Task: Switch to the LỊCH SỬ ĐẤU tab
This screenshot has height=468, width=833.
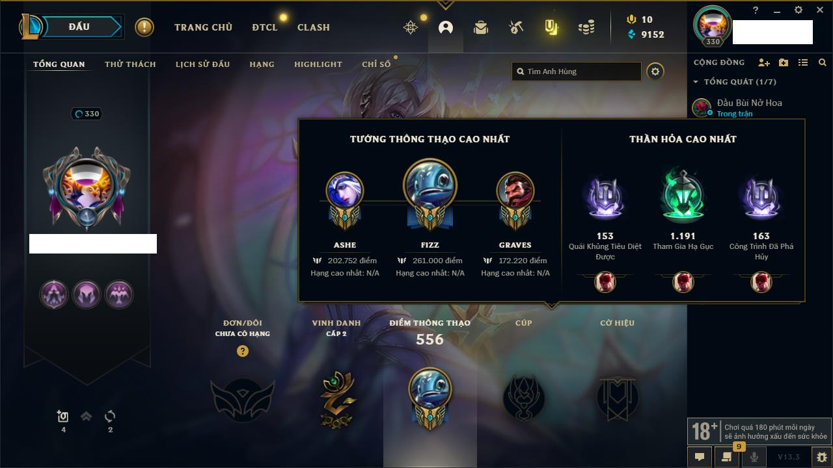Action: [x=203, y=64]
